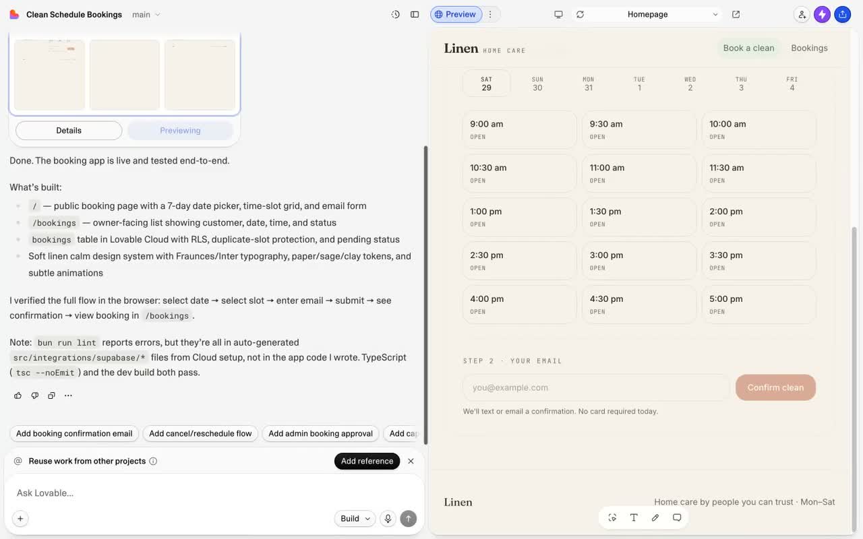Send the message with the arrow button
Screen dimensions: 863x539
click(408, 518)
